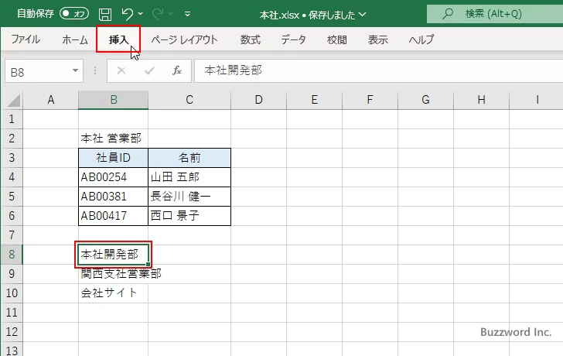The height and width of the screenshot is (356, 563).
Task: Open the ヘルプ tab
Action: tap(421, 39)
